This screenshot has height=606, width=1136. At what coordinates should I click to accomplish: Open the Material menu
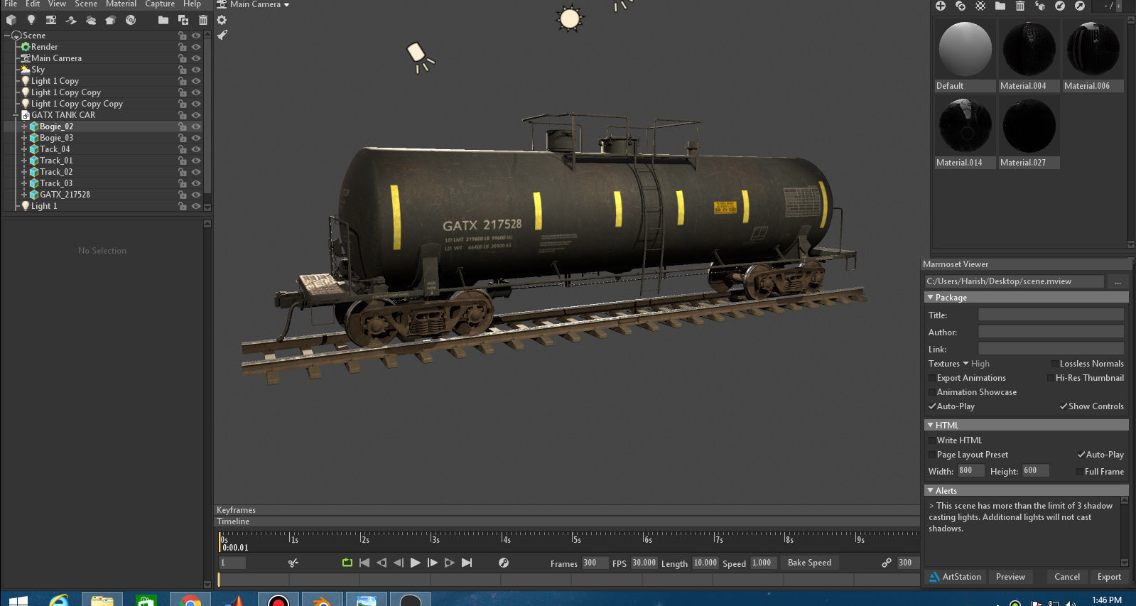[121, 4]
